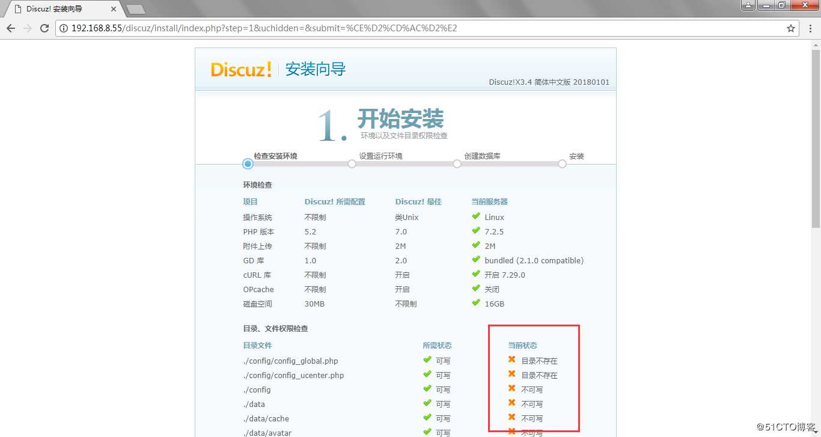Click orange X in ./data row
Image resolution: width=821 pixels, height=437 pixels.
[512, 403]
